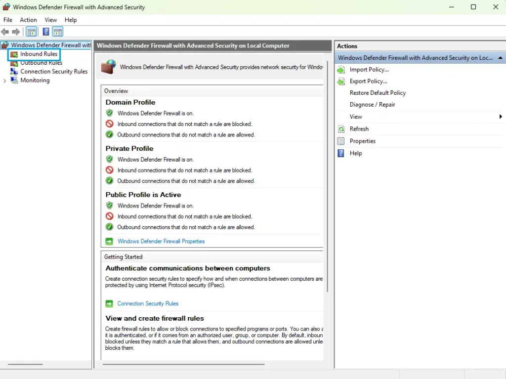Click the View submenu arrow in Actions
The width and height of the screenshot is (506, 379).
click(x=501, y=117)
